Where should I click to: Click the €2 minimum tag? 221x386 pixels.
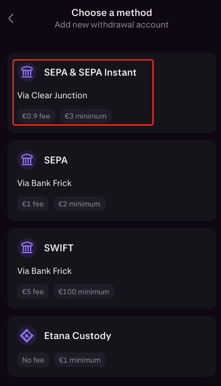(79, 204)
